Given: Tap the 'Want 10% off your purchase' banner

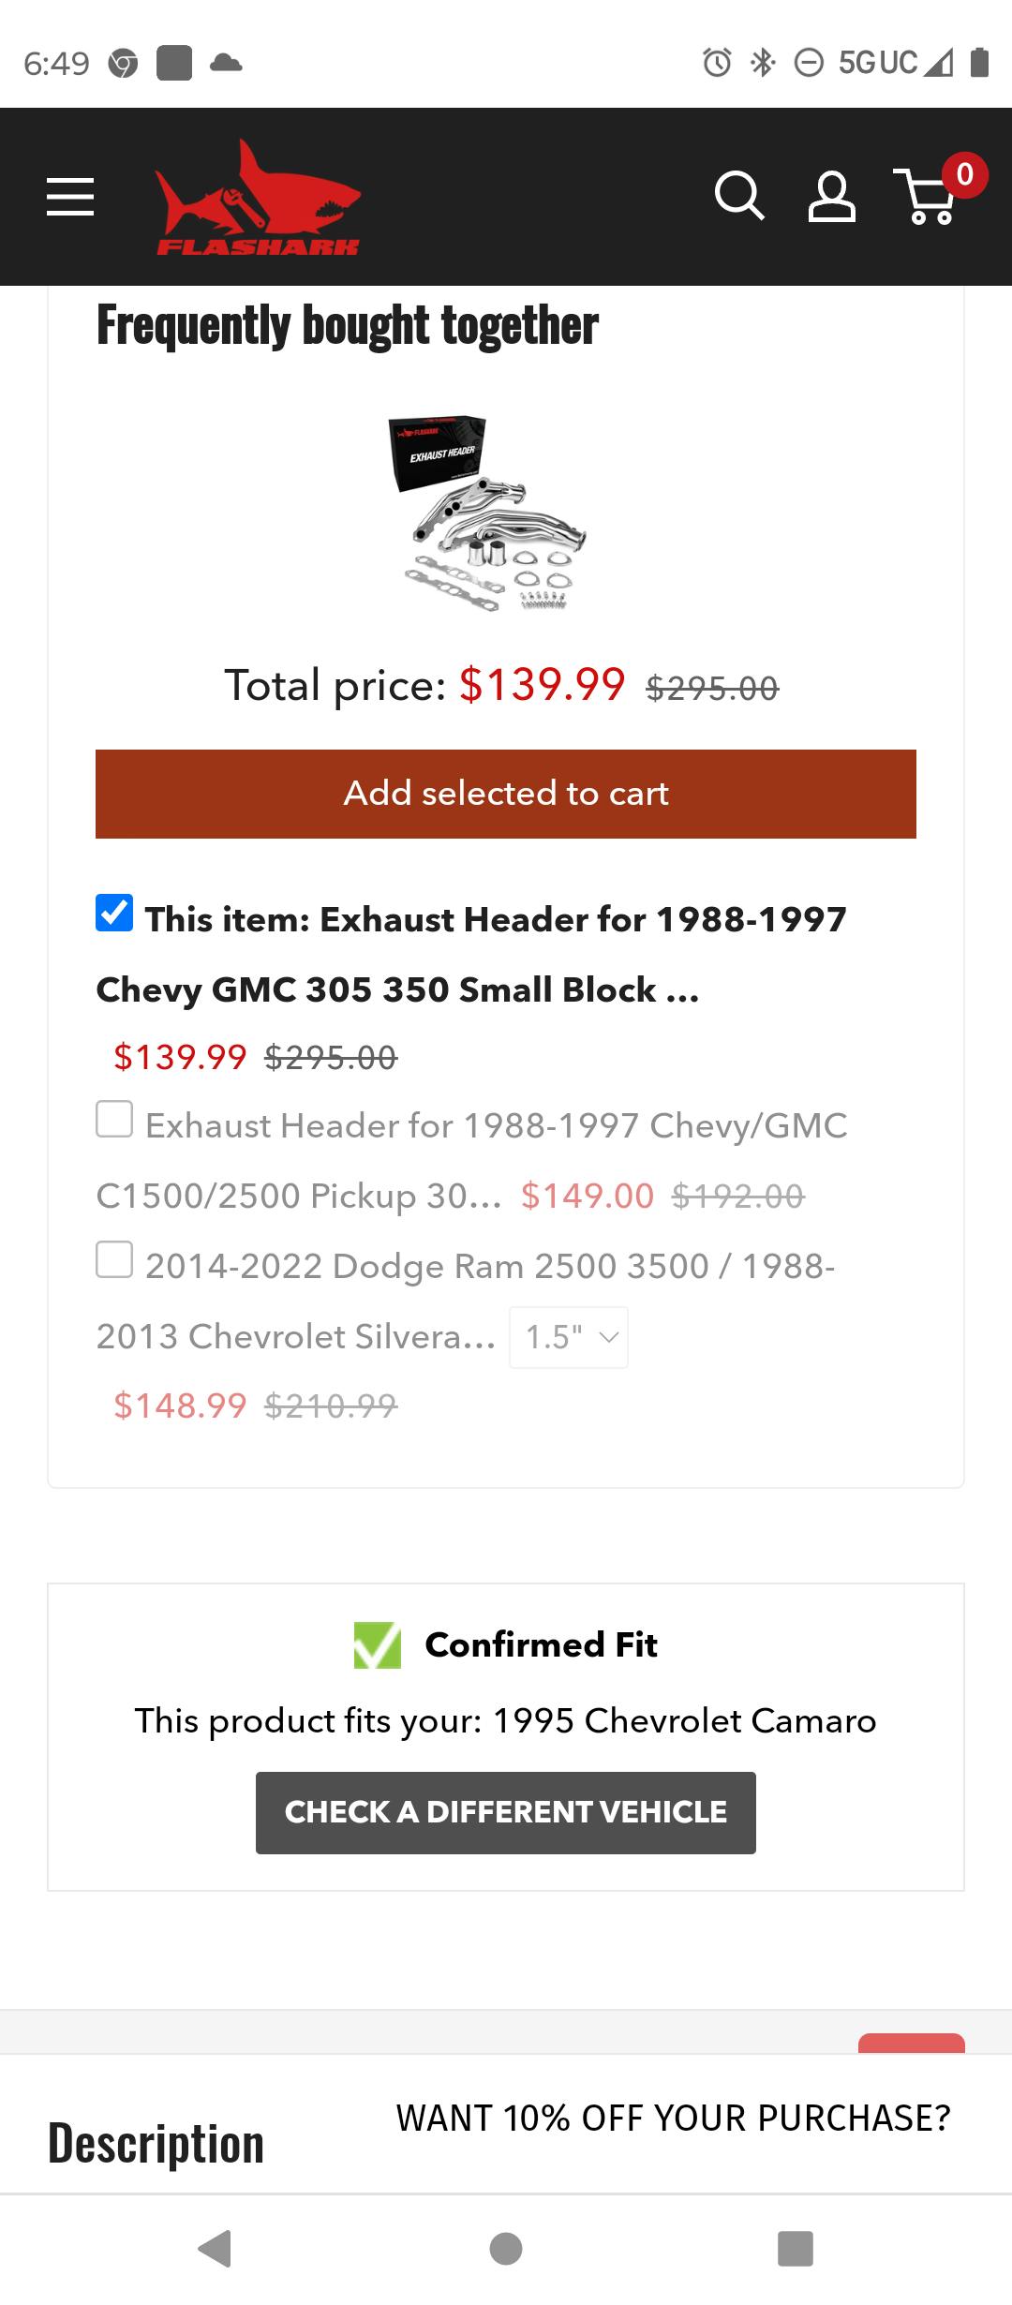Looking at the screenshot, I should (x=673, y=2118).
